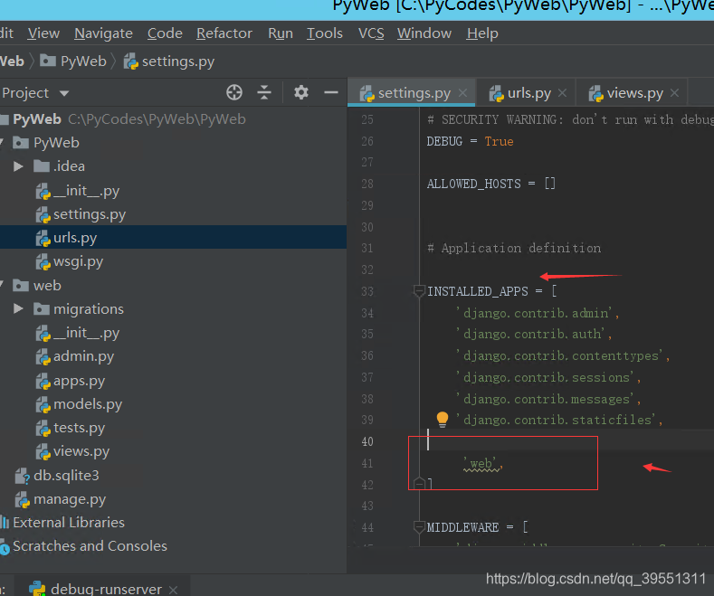
Task: Open the Refactor menu
Action: point(224,33)
